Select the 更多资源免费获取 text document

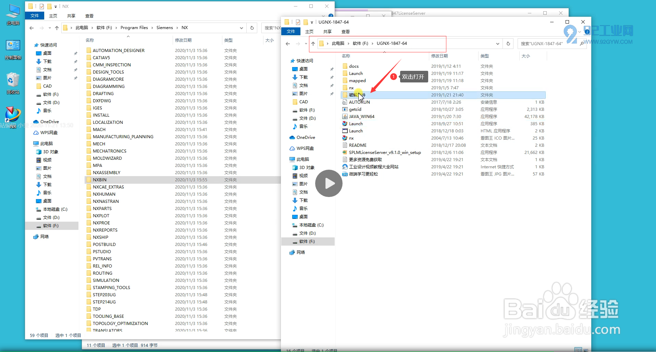tap(365, 160)
